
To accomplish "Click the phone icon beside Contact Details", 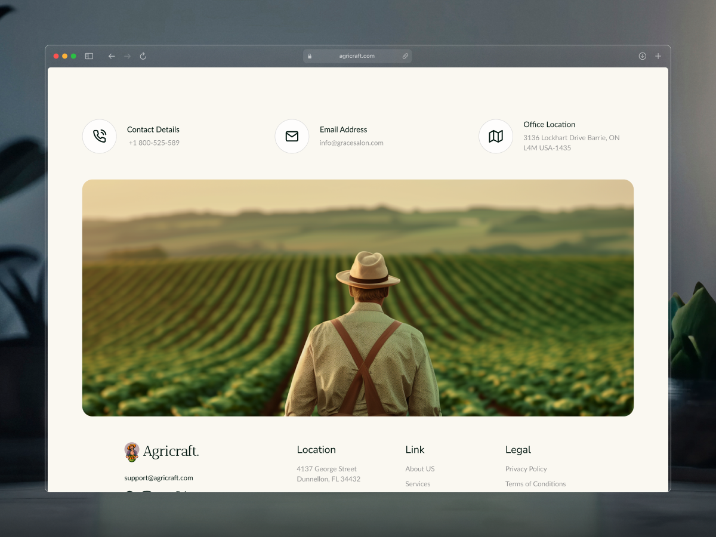I will (100, 136).
